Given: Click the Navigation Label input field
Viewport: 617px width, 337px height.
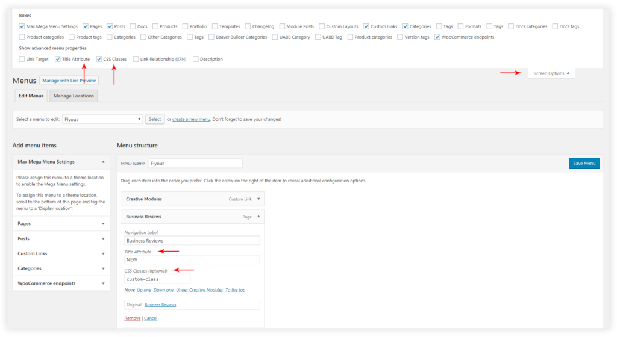Looking at the screenshot, I should 192,241.
